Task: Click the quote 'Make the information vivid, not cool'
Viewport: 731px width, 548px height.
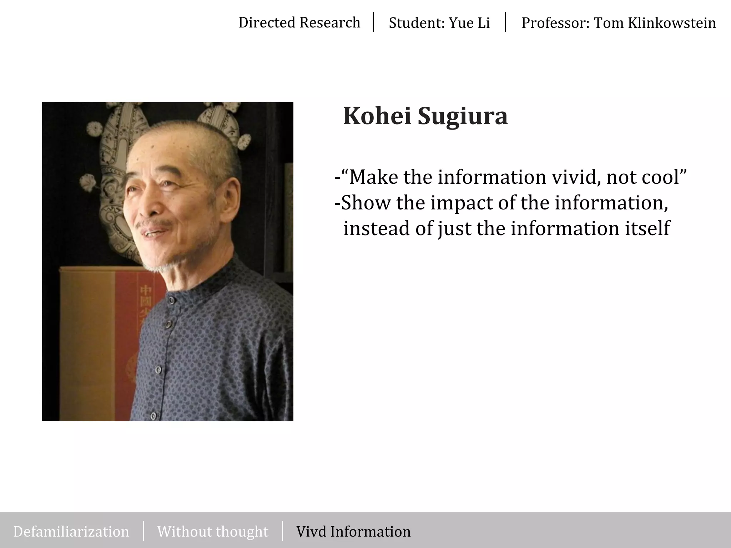Action: 510,177
